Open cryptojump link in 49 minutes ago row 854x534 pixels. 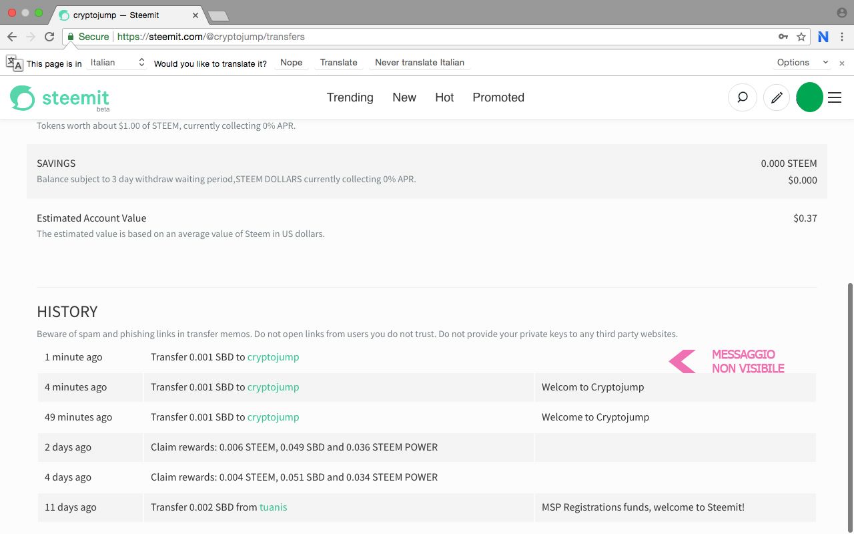point(273,417)
